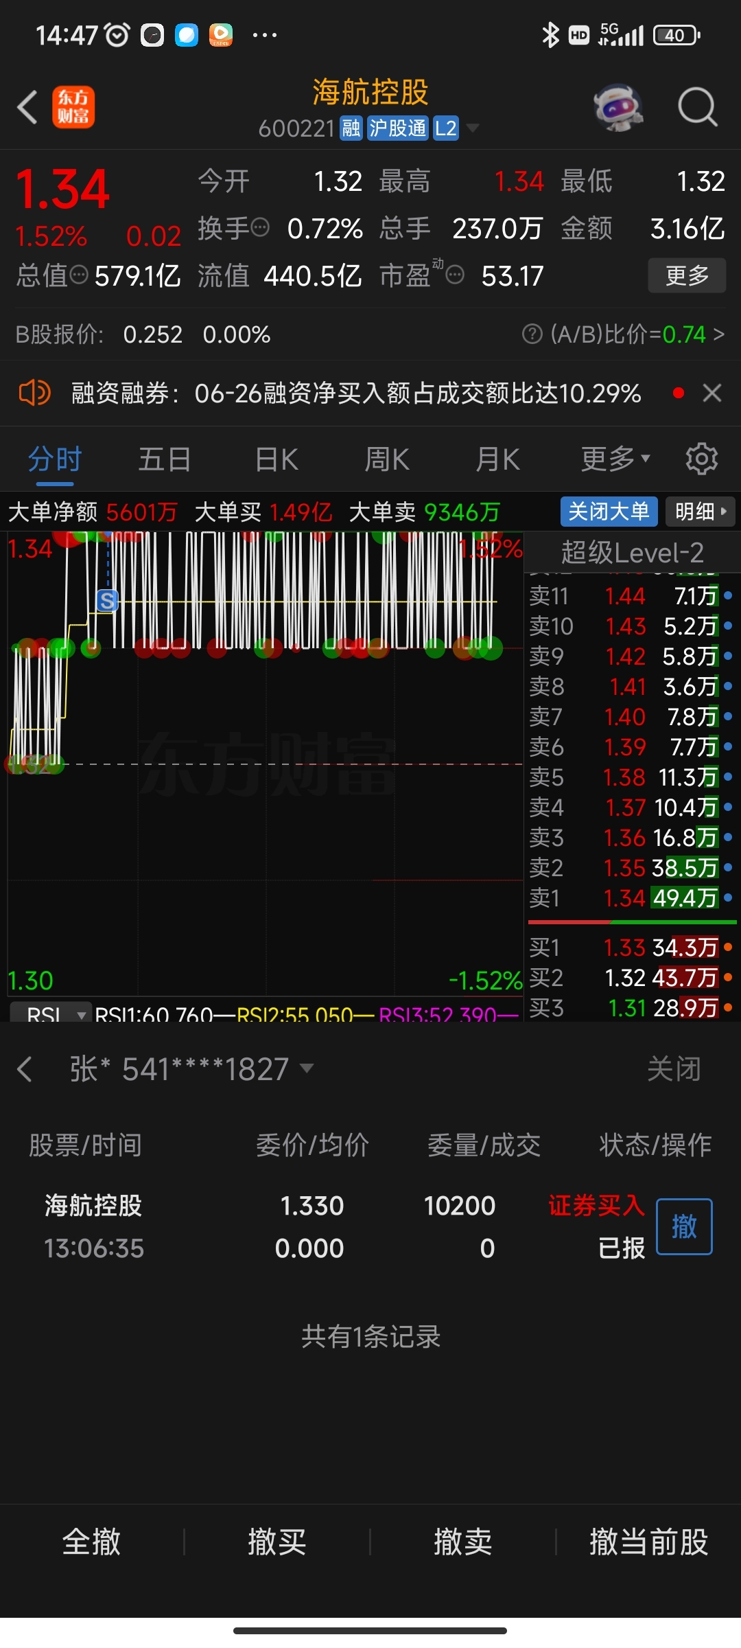Viewport: 741px width, 1648px height.
Task: Click 全撤 to cancel all orders
Action: click(91, 1542)
